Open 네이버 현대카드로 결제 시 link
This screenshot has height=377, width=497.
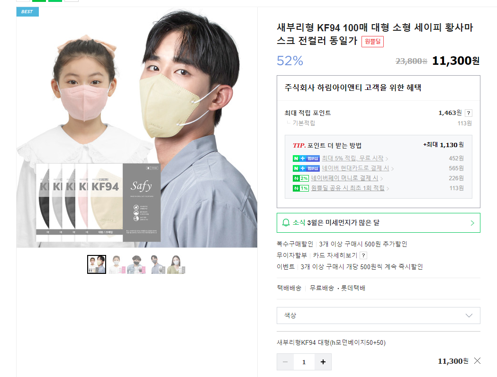(x=356, y=168)
